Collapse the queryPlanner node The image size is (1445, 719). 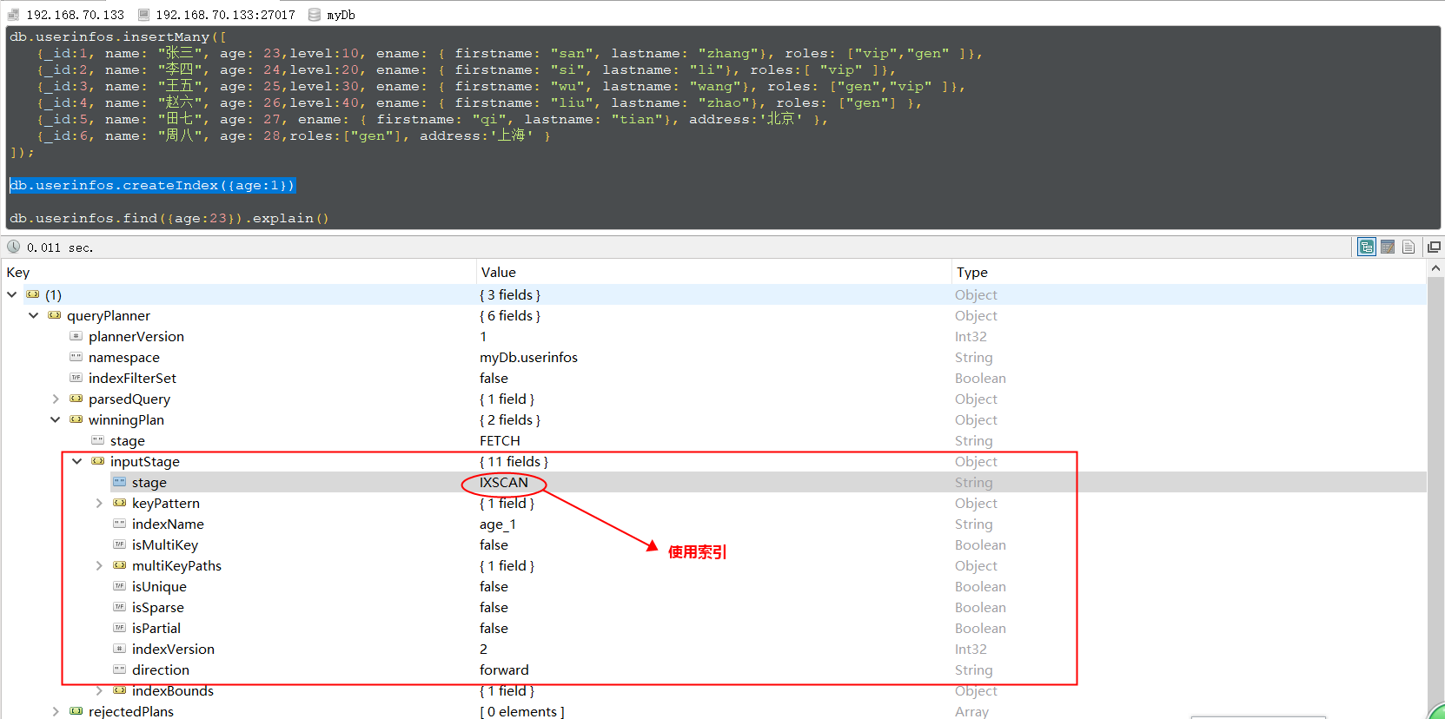pyautogui.click(x=34, y=315)
